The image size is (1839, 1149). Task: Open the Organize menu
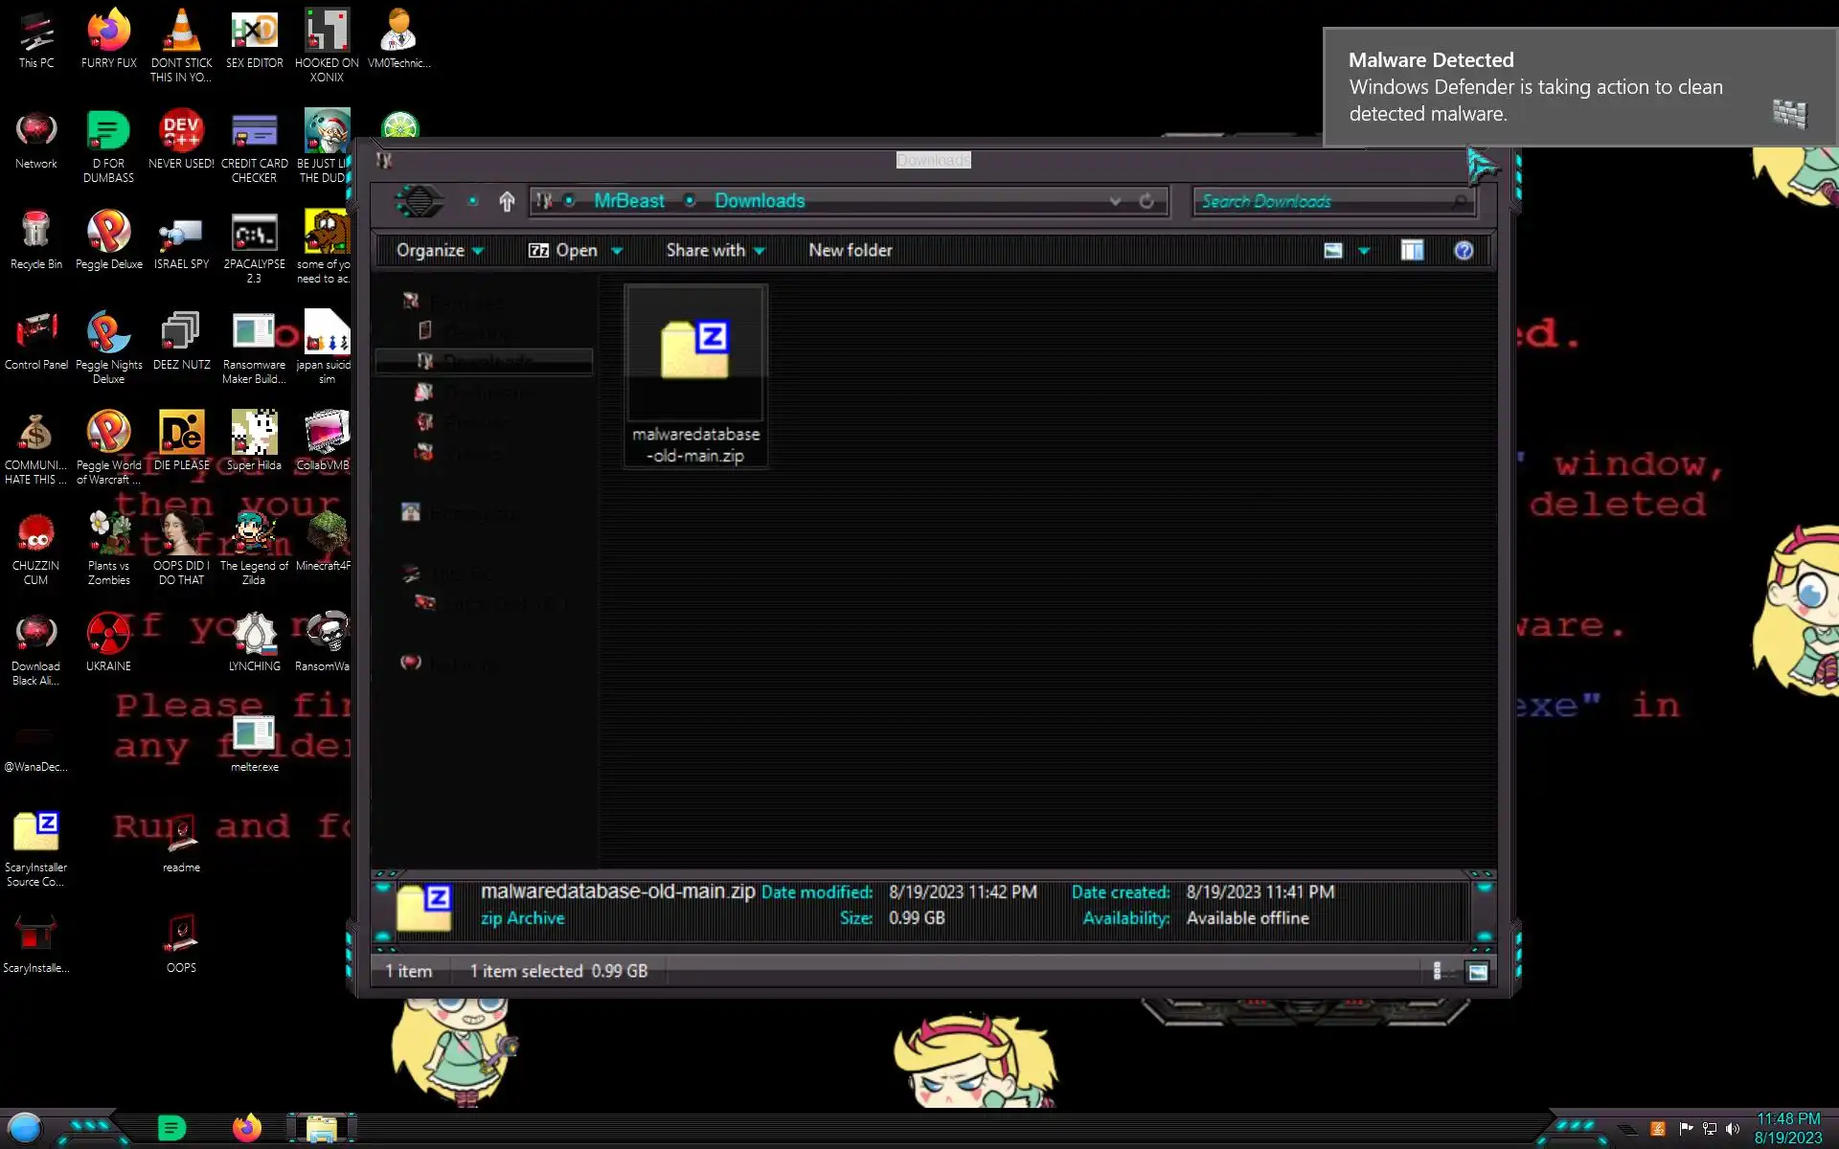click(440, 251)
